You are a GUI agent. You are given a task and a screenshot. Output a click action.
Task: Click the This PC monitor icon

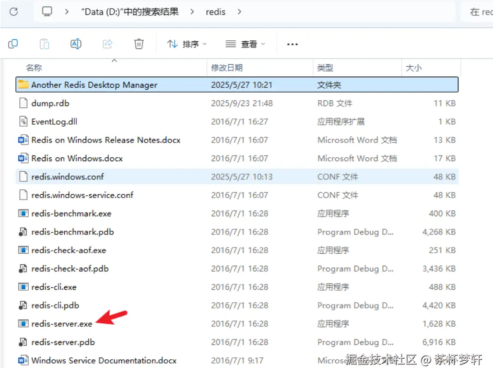[47, 12]
